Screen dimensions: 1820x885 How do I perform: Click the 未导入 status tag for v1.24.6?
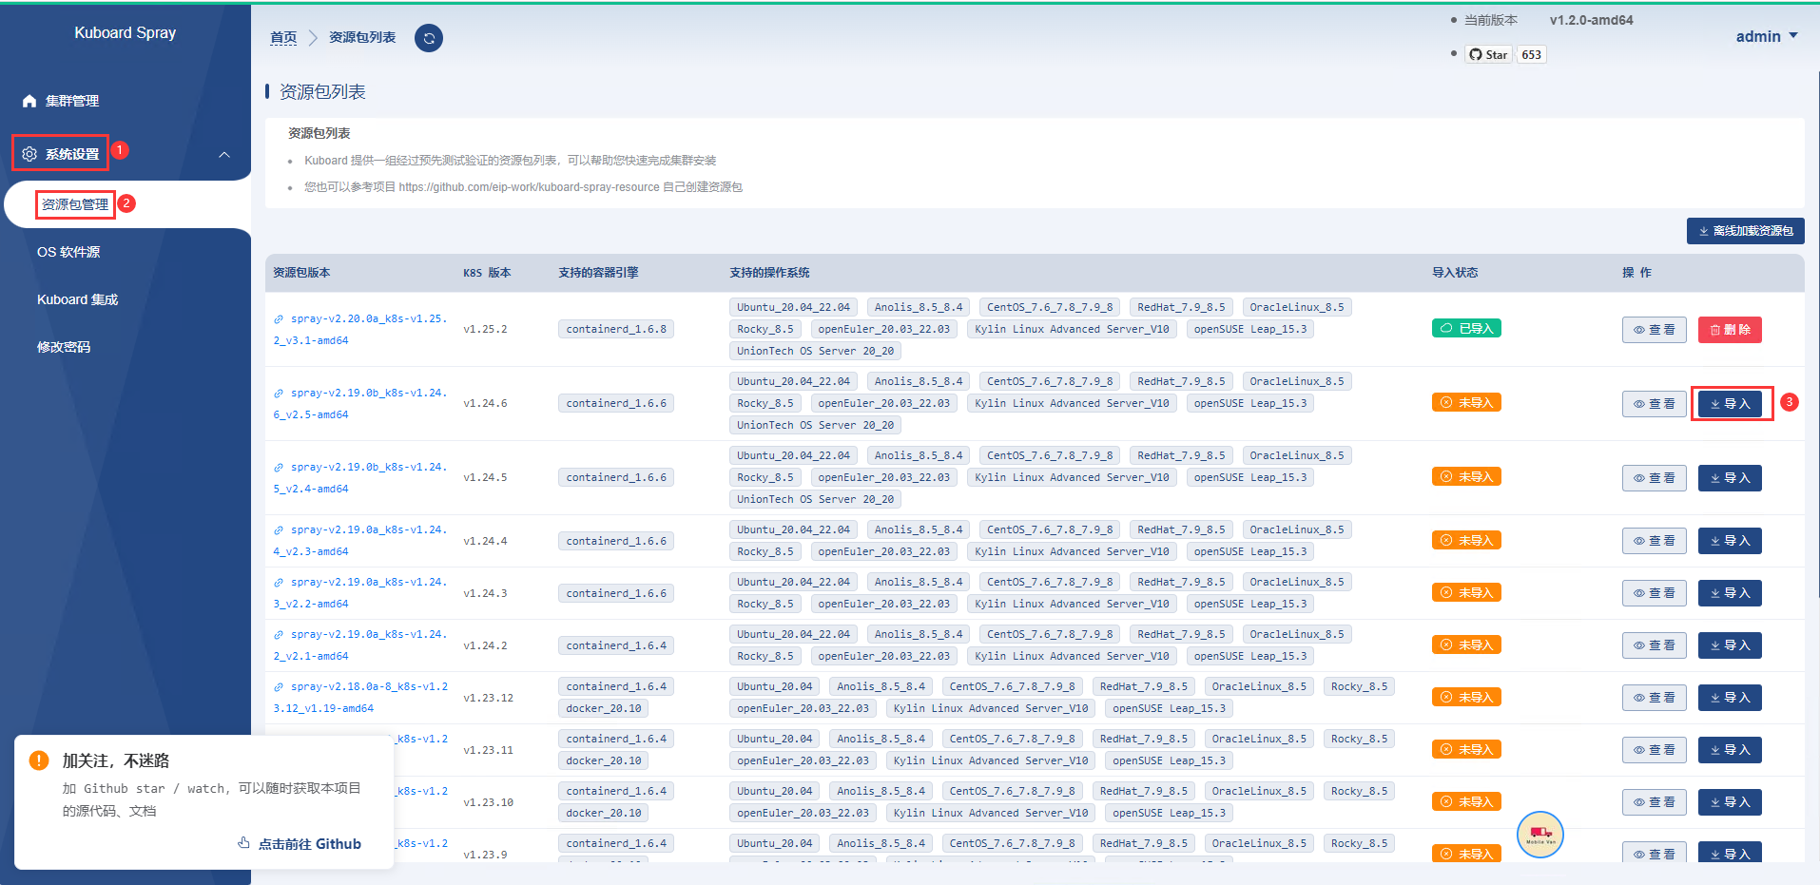[x=1466, y=403]
